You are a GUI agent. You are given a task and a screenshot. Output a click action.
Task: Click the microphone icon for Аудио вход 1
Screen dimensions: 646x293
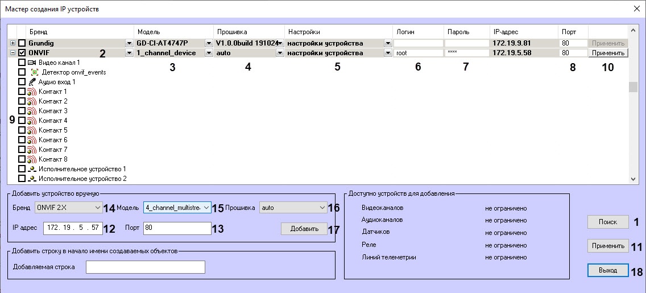[32, 82]
